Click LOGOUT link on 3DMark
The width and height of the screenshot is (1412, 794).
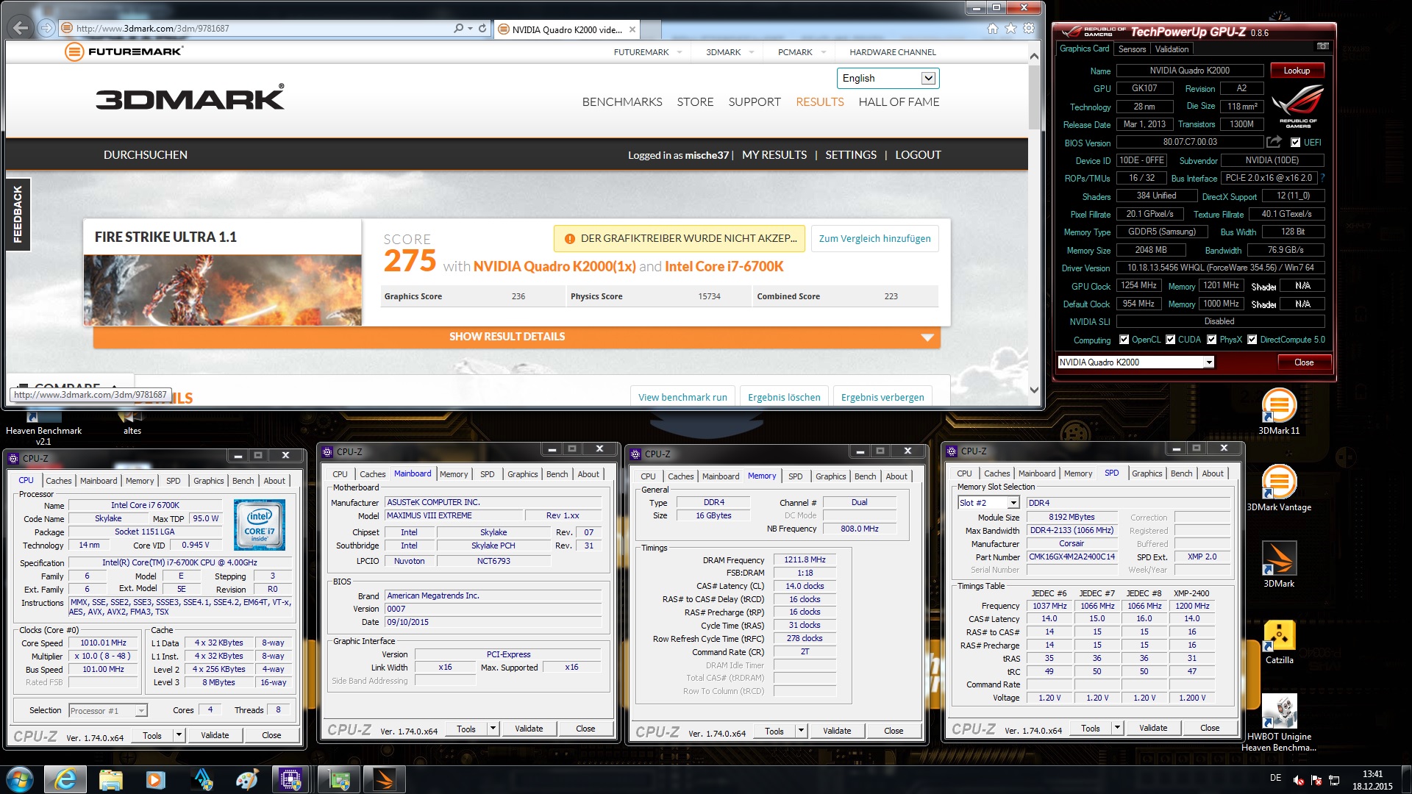click(x=918, y=155)
